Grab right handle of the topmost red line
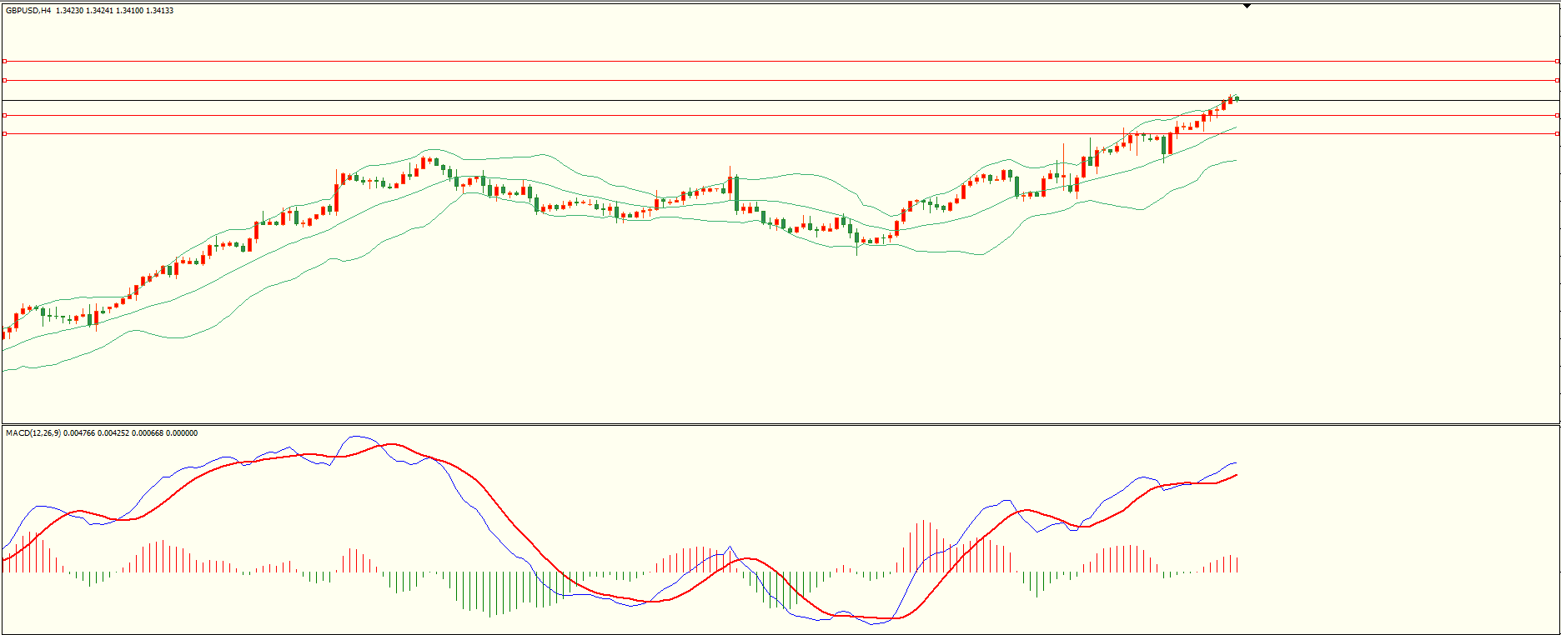 [1558, 61]
